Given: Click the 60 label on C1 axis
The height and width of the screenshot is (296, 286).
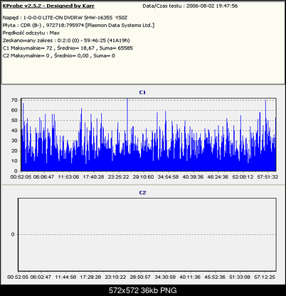Looking at the screenshot, I should pyautogui.click(x=14, y=110).
